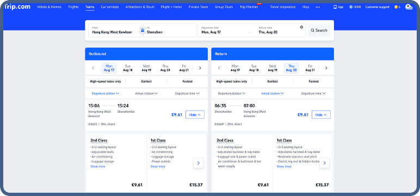Open the Hotels & Homes menu
Screen dimensions: 420x196
point(50,7)
